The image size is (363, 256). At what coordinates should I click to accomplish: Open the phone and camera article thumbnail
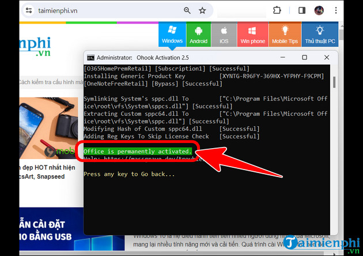[48, 128]
